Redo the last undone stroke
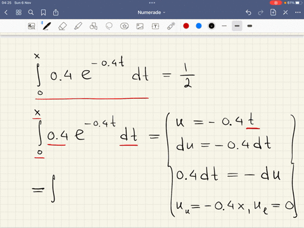 (261, 13)
